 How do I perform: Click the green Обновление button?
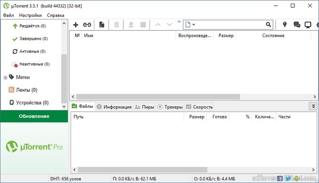coord(34,116)
